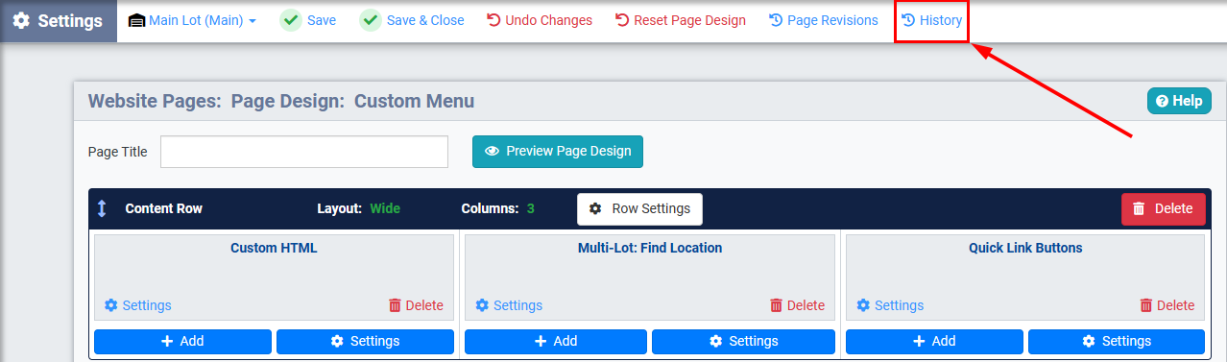1227x362 pixels.
Task: Click the Help button
Action: click(1178, 101)
